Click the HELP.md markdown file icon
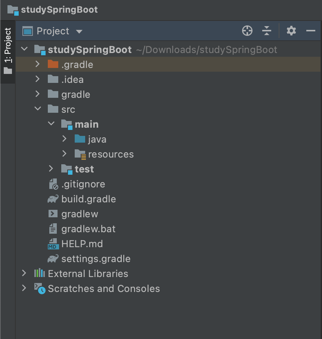 [x=53, y=244]
